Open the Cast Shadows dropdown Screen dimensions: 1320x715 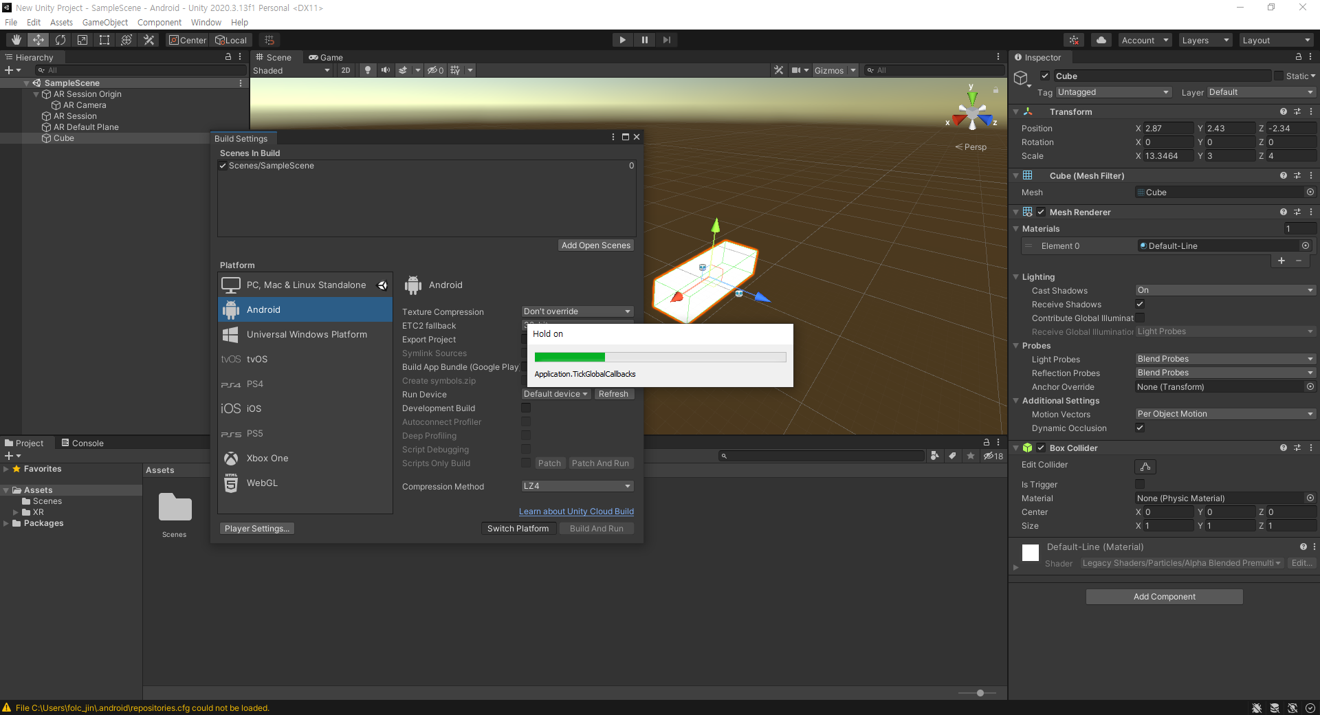[x=1225, y=290]
